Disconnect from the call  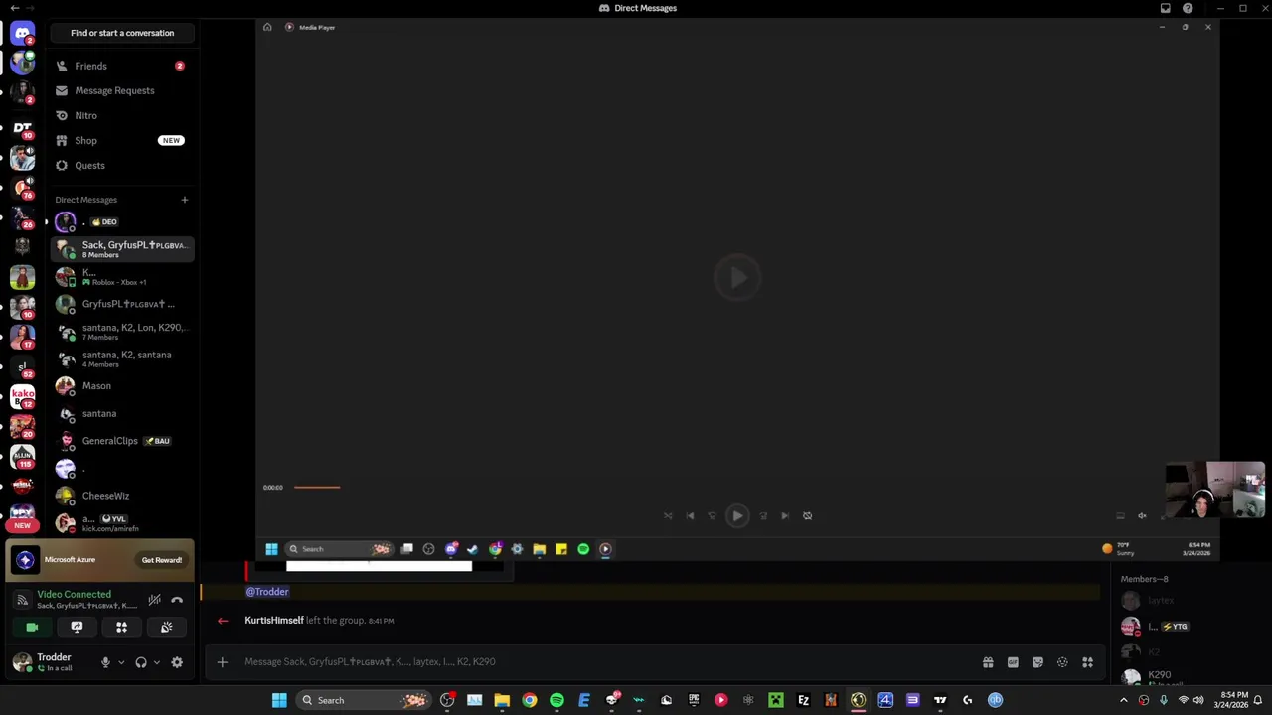(x=177, y=600)
